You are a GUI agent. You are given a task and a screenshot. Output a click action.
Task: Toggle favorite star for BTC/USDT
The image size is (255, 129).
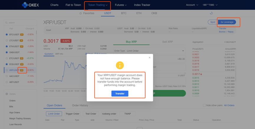pyautogui.click(x=7, y=34)
